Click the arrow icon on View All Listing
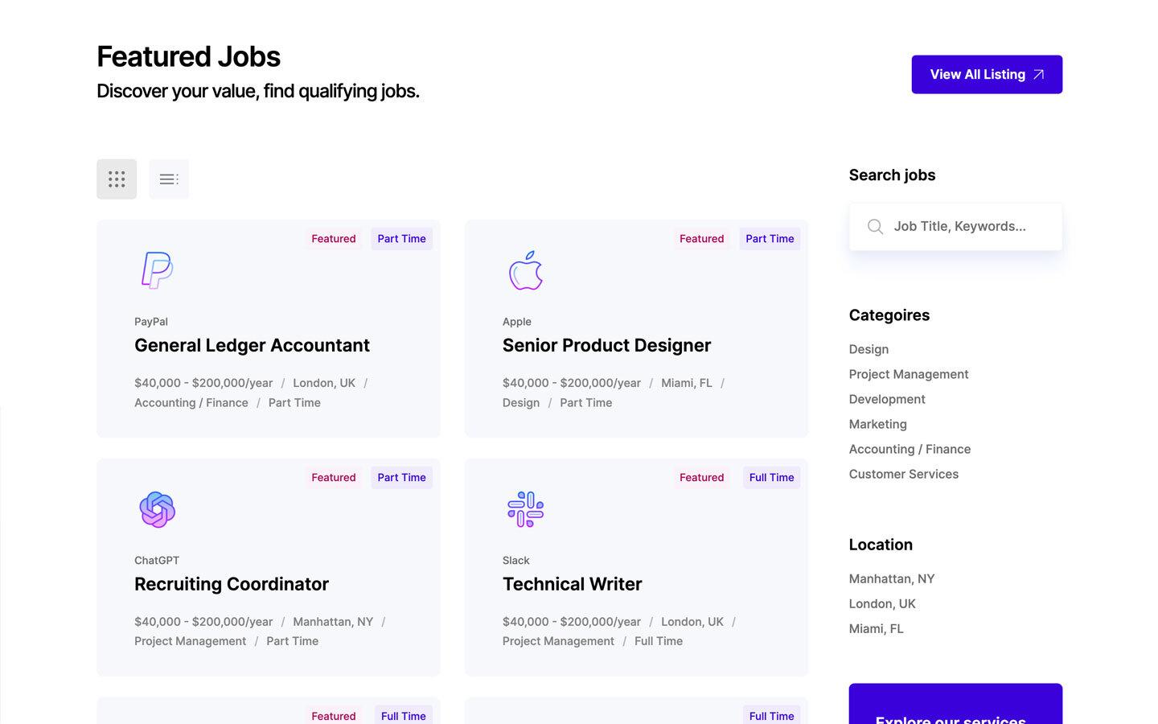Viewport: 1158px width, 724px height. pos(1037,73)
